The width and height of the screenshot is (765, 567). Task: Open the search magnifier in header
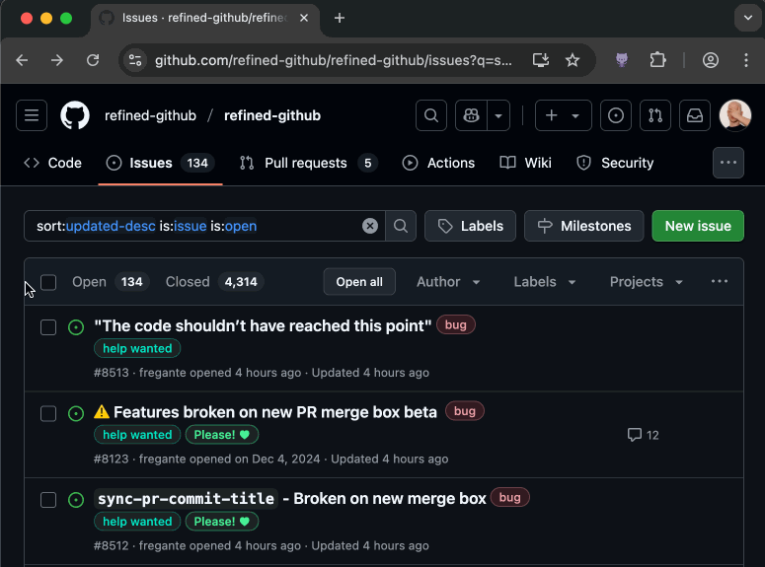(431, 115)
